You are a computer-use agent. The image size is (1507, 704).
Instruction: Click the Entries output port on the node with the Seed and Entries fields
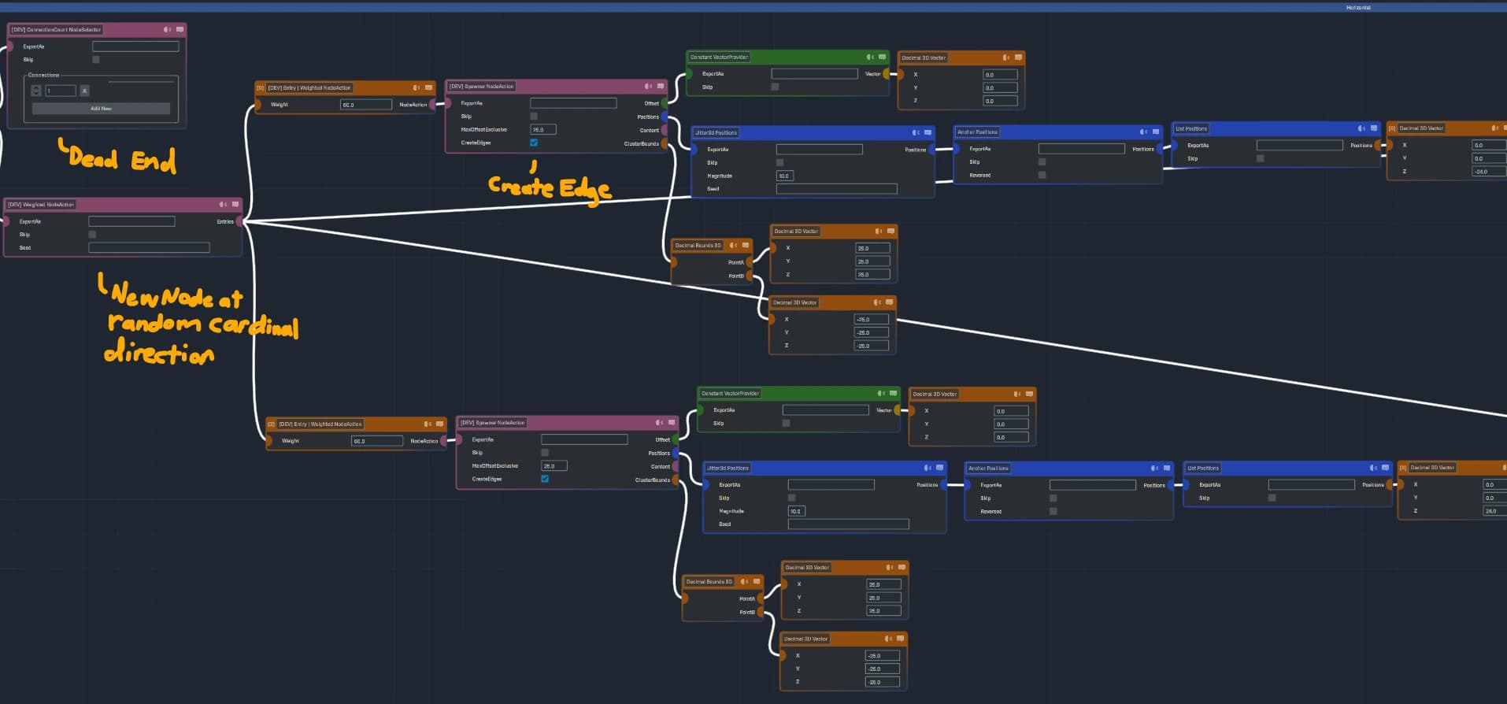239,221
